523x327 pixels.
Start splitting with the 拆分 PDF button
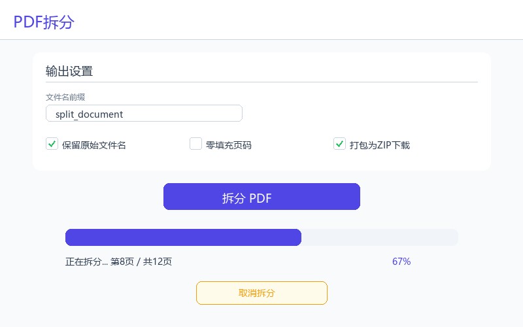click(x=262, y=197)
